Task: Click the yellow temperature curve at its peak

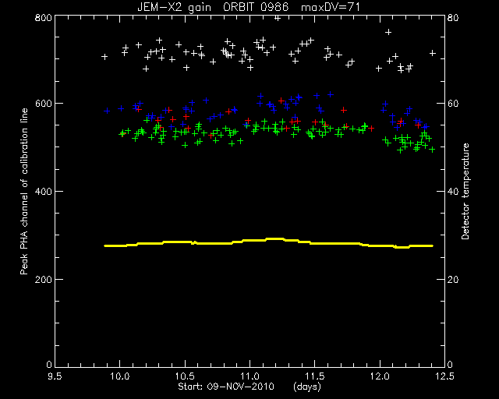Action: [274, 238]
